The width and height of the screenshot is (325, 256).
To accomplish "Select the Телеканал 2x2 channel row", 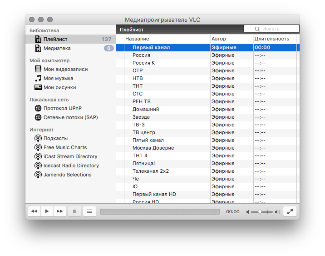I will tap(208, 171).
